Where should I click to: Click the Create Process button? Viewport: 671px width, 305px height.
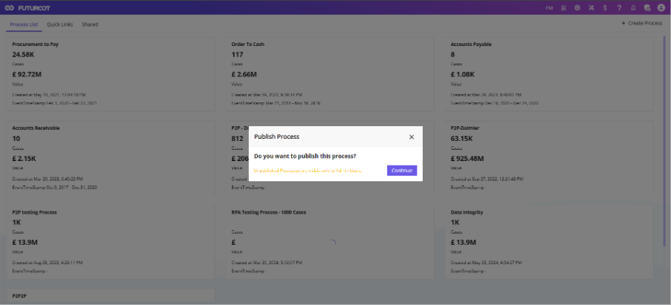642,23
